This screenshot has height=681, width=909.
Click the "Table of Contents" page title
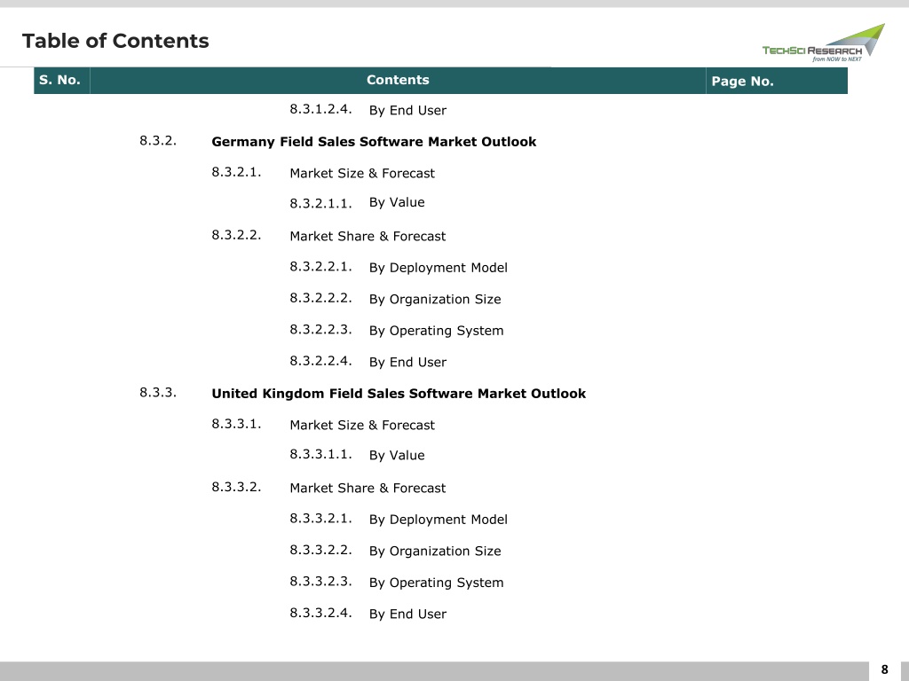[115, 41]
